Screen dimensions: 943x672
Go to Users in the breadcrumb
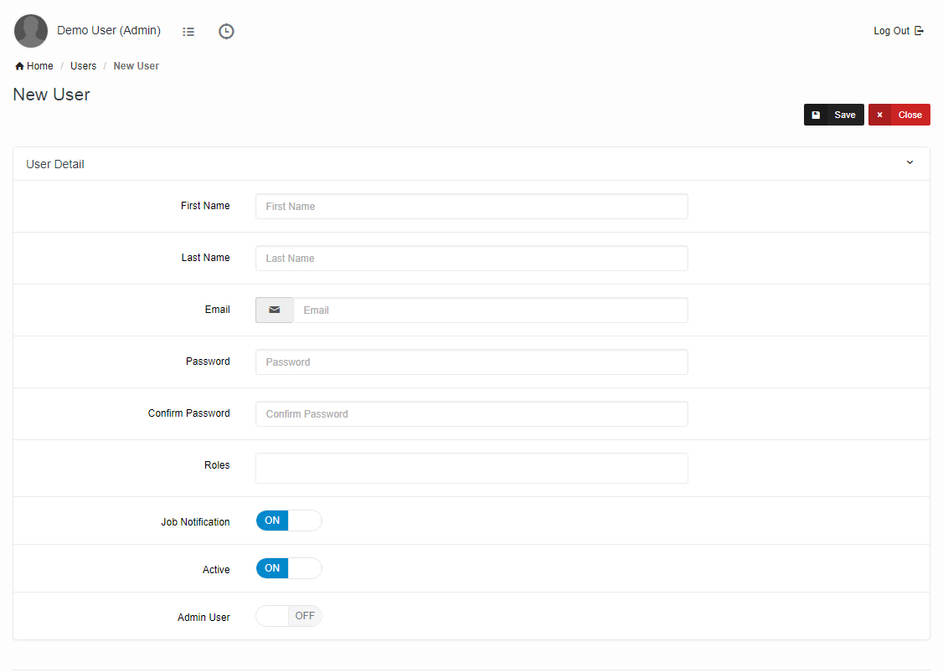click(x=83, y=66)
